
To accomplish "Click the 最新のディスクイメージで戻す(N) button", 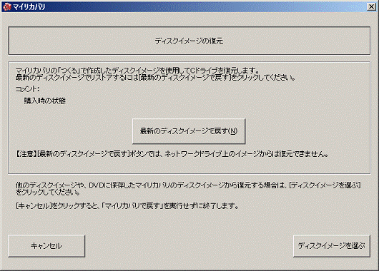I will tap(189, 131).
